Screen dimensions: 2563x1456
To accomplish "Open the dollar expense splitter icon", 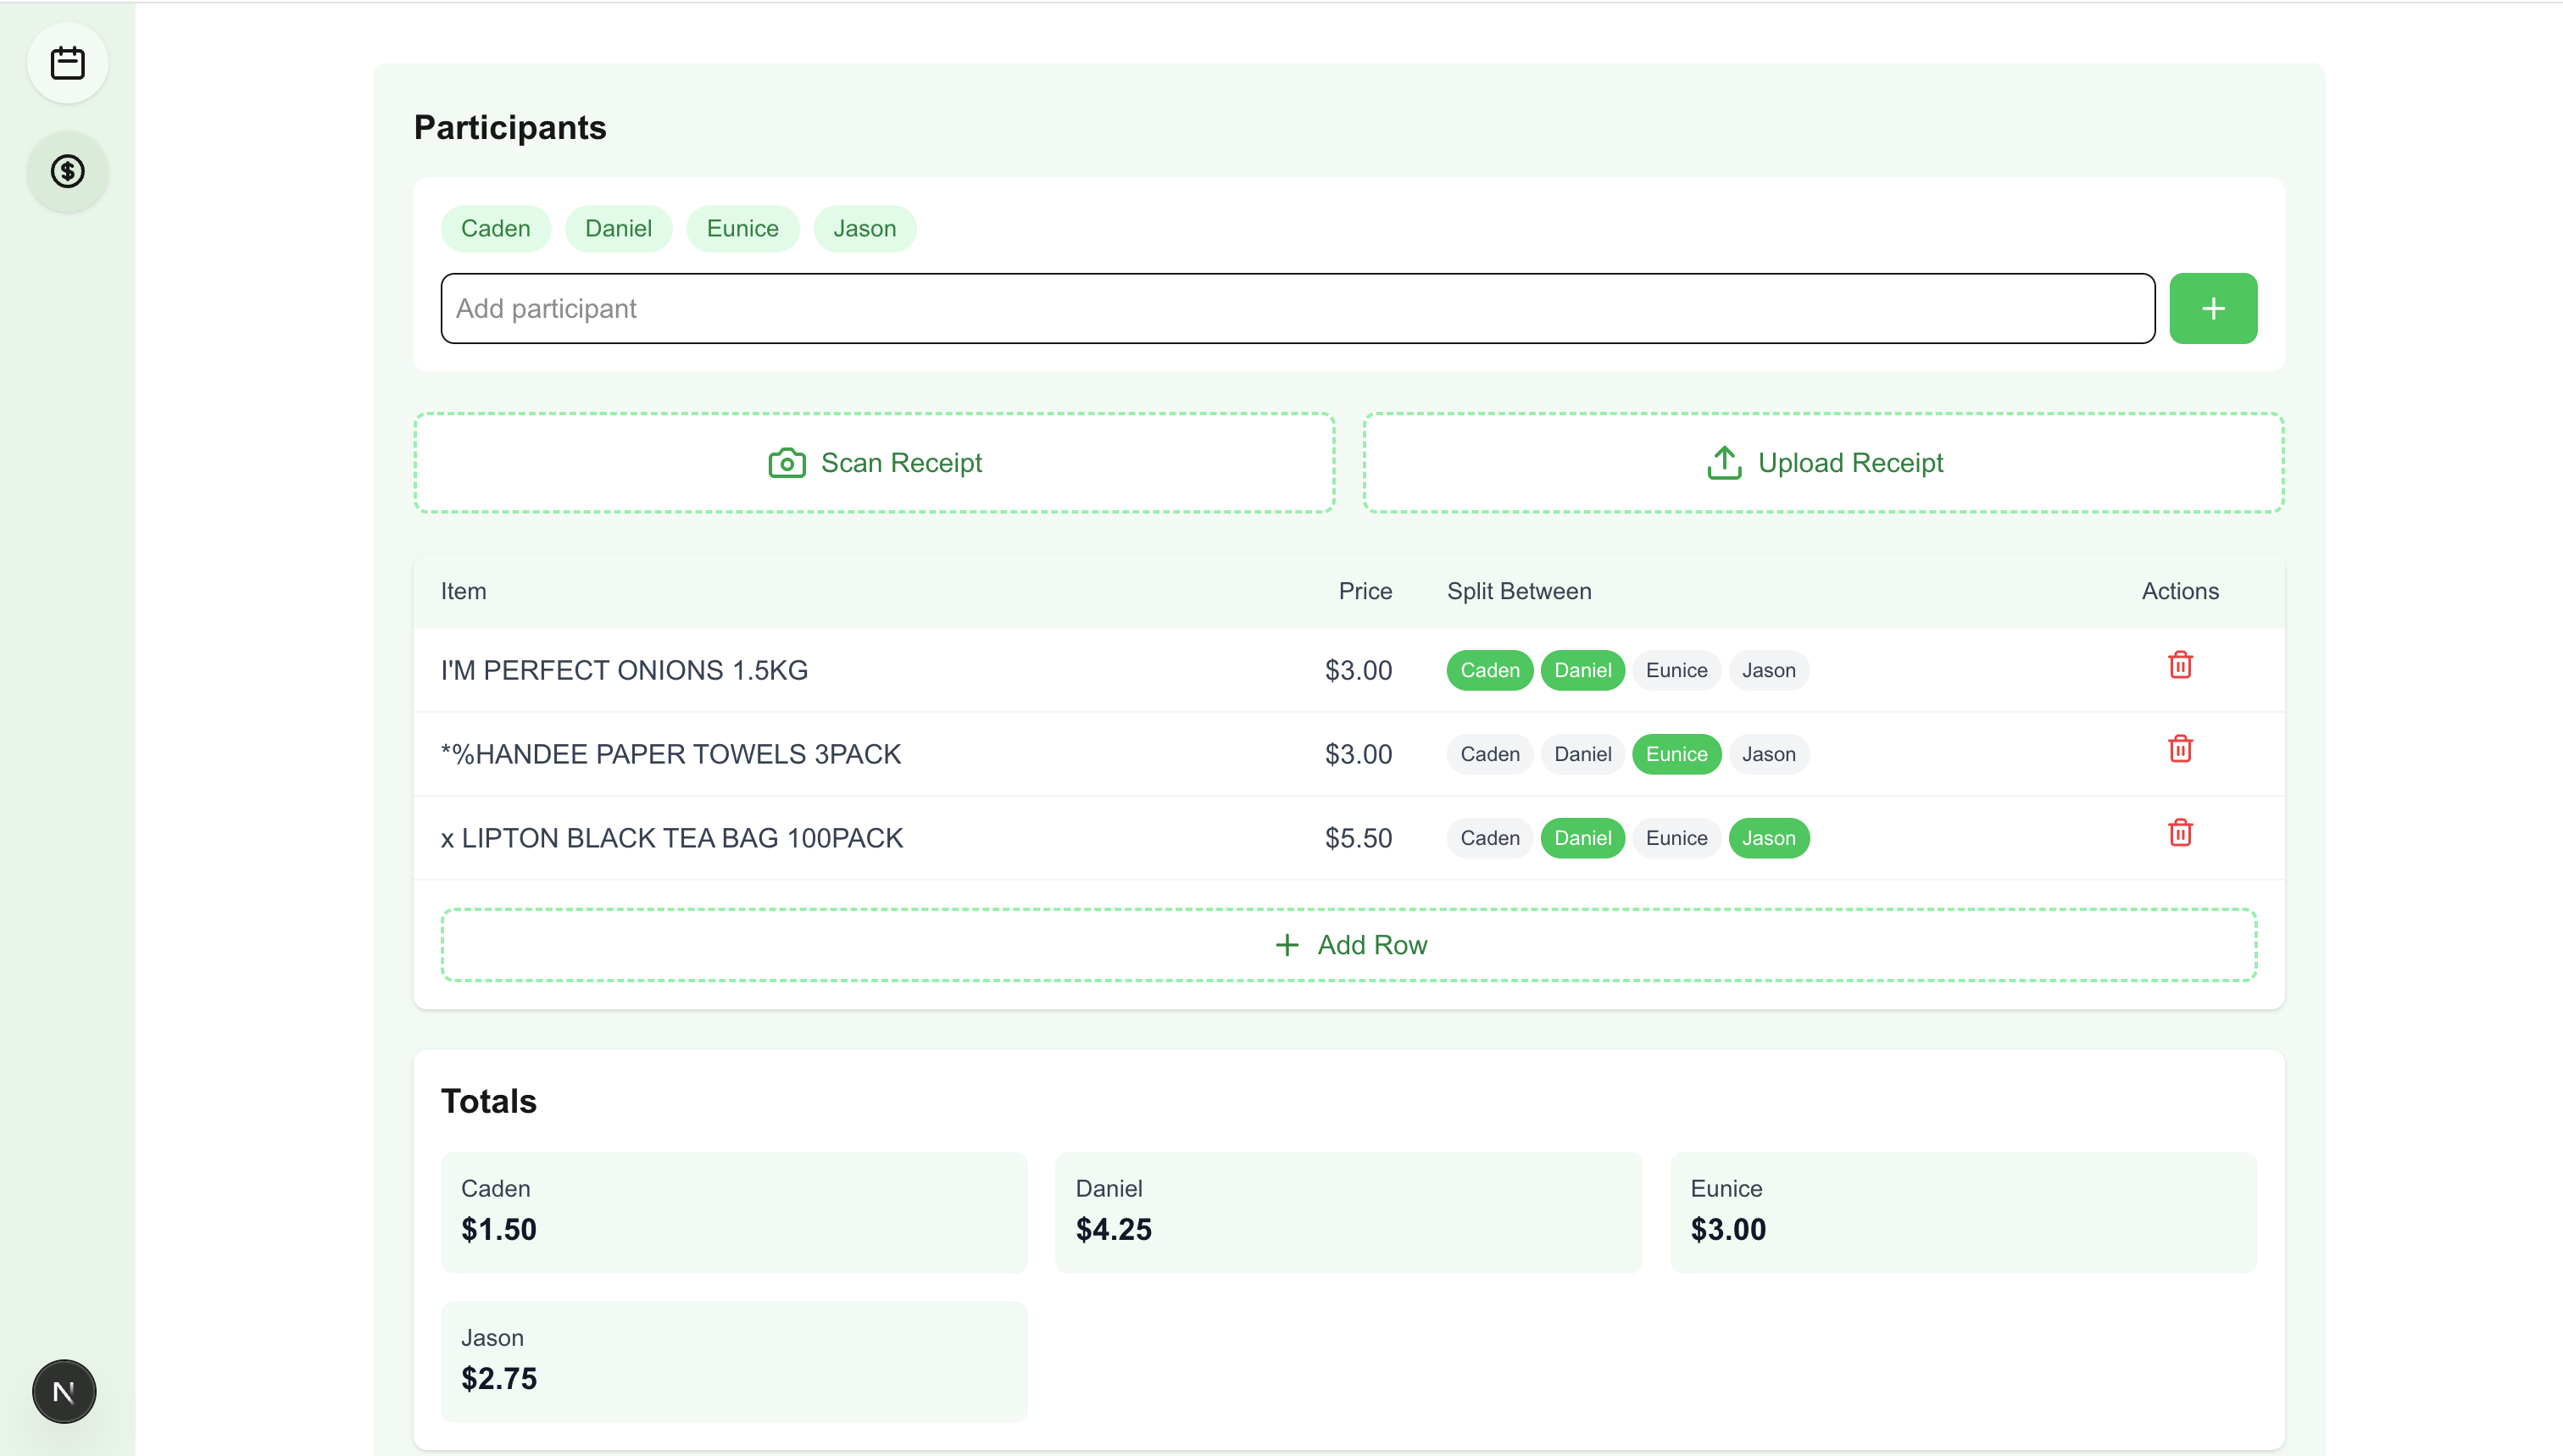I will click(67, 171).
